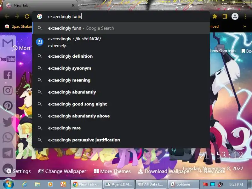The image size is (252, 189).
Task: Switch to Solitaire taskbar window
Action: pos(184,184)
